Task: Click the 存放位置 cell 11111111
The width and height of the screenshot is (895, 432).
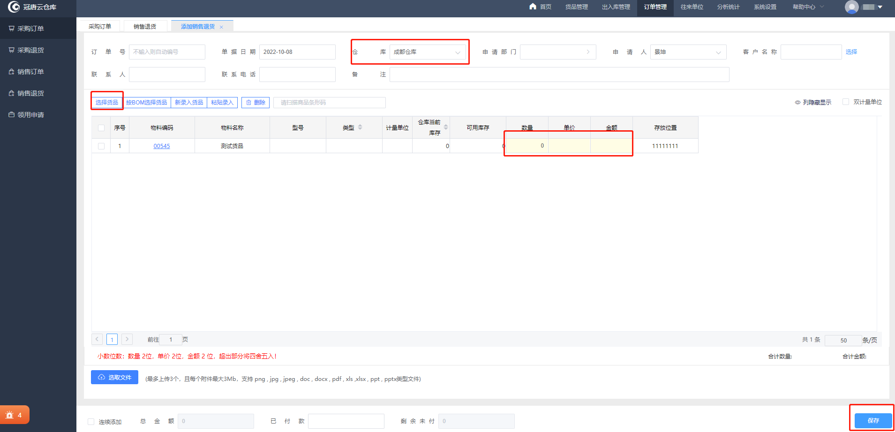Action: pos(665,146)
